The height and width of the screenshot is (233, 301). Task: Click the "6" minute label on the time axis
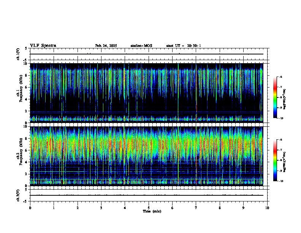[173, 208]
